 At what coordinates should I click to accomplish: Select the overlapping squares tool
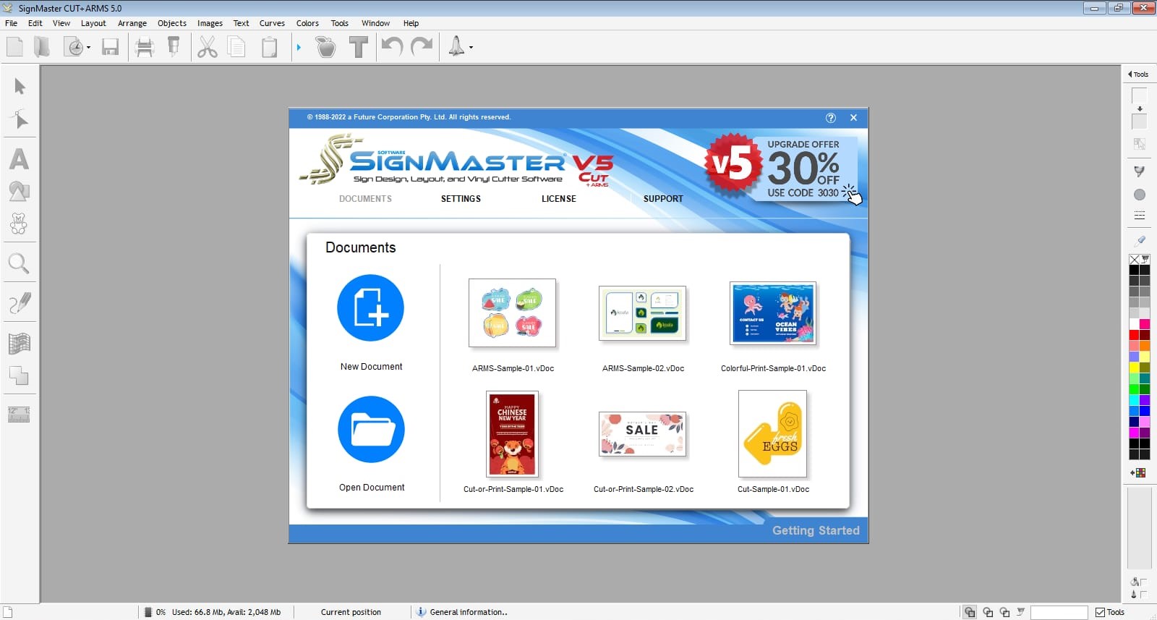click(19, 375)
